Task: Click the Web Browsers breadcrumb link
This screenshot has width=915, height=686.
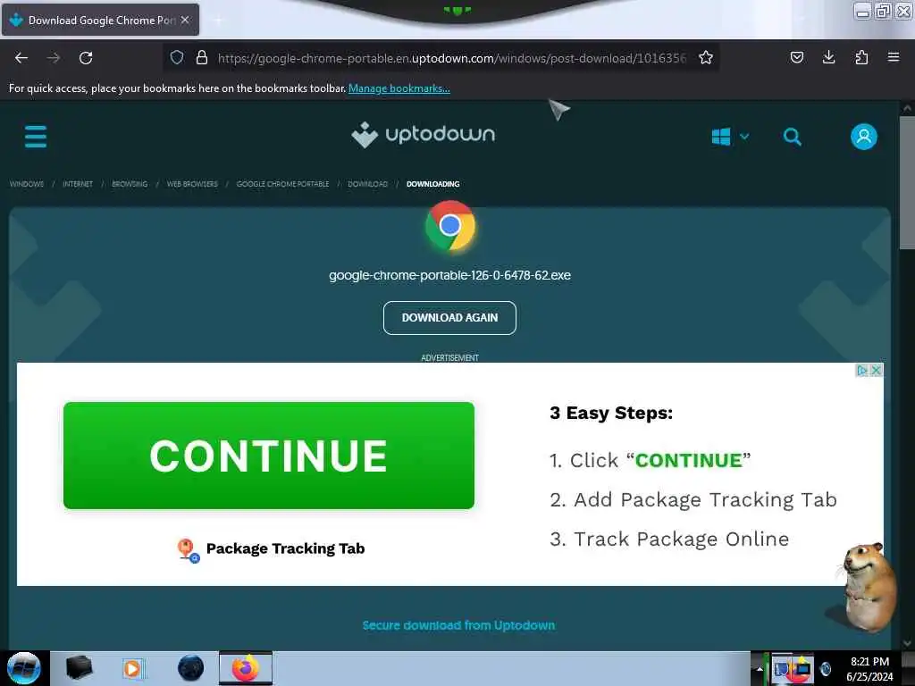Action: coord(192,184)
